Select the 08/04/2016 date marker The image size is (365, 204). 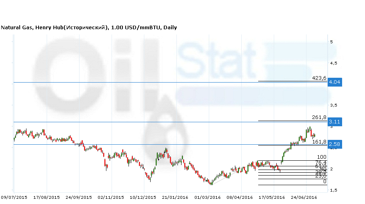pos(240,197)
